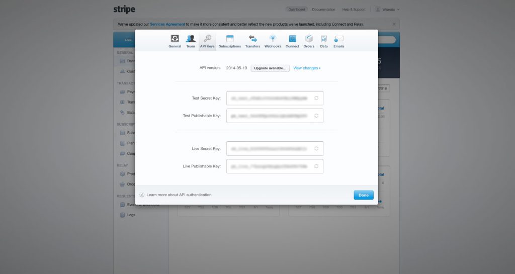Image resolution: width=515 pixels, height=274 pixels.
Task: Open the Transfers settings tab icon
Action: (x=252, y=39)
